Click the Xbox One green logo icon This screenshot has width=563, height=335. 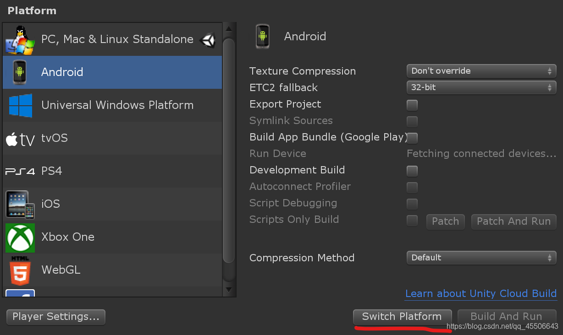coord(20,238)
